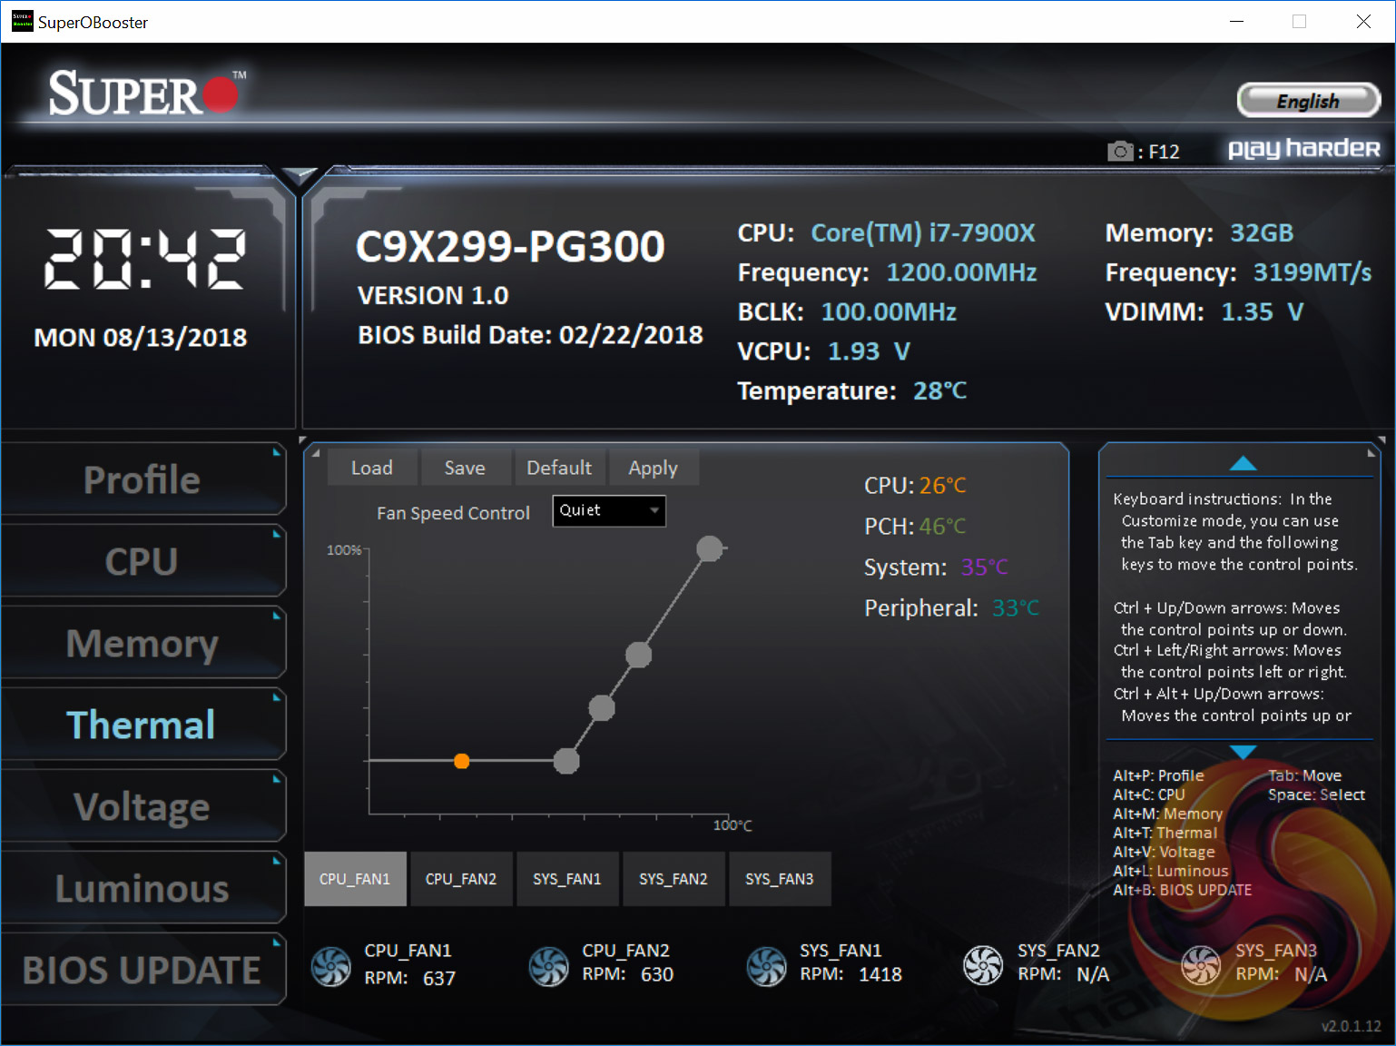Select the third gray fan curve control point
1396x1046 pixels.
pyautogui.click(x=639, y=655)
